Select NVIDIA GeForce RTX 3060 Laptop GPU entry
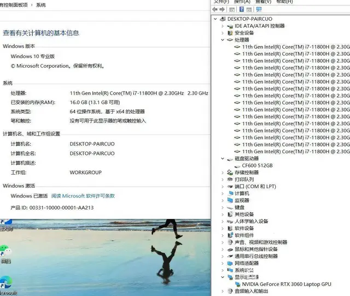 click(x=287, y=284)
